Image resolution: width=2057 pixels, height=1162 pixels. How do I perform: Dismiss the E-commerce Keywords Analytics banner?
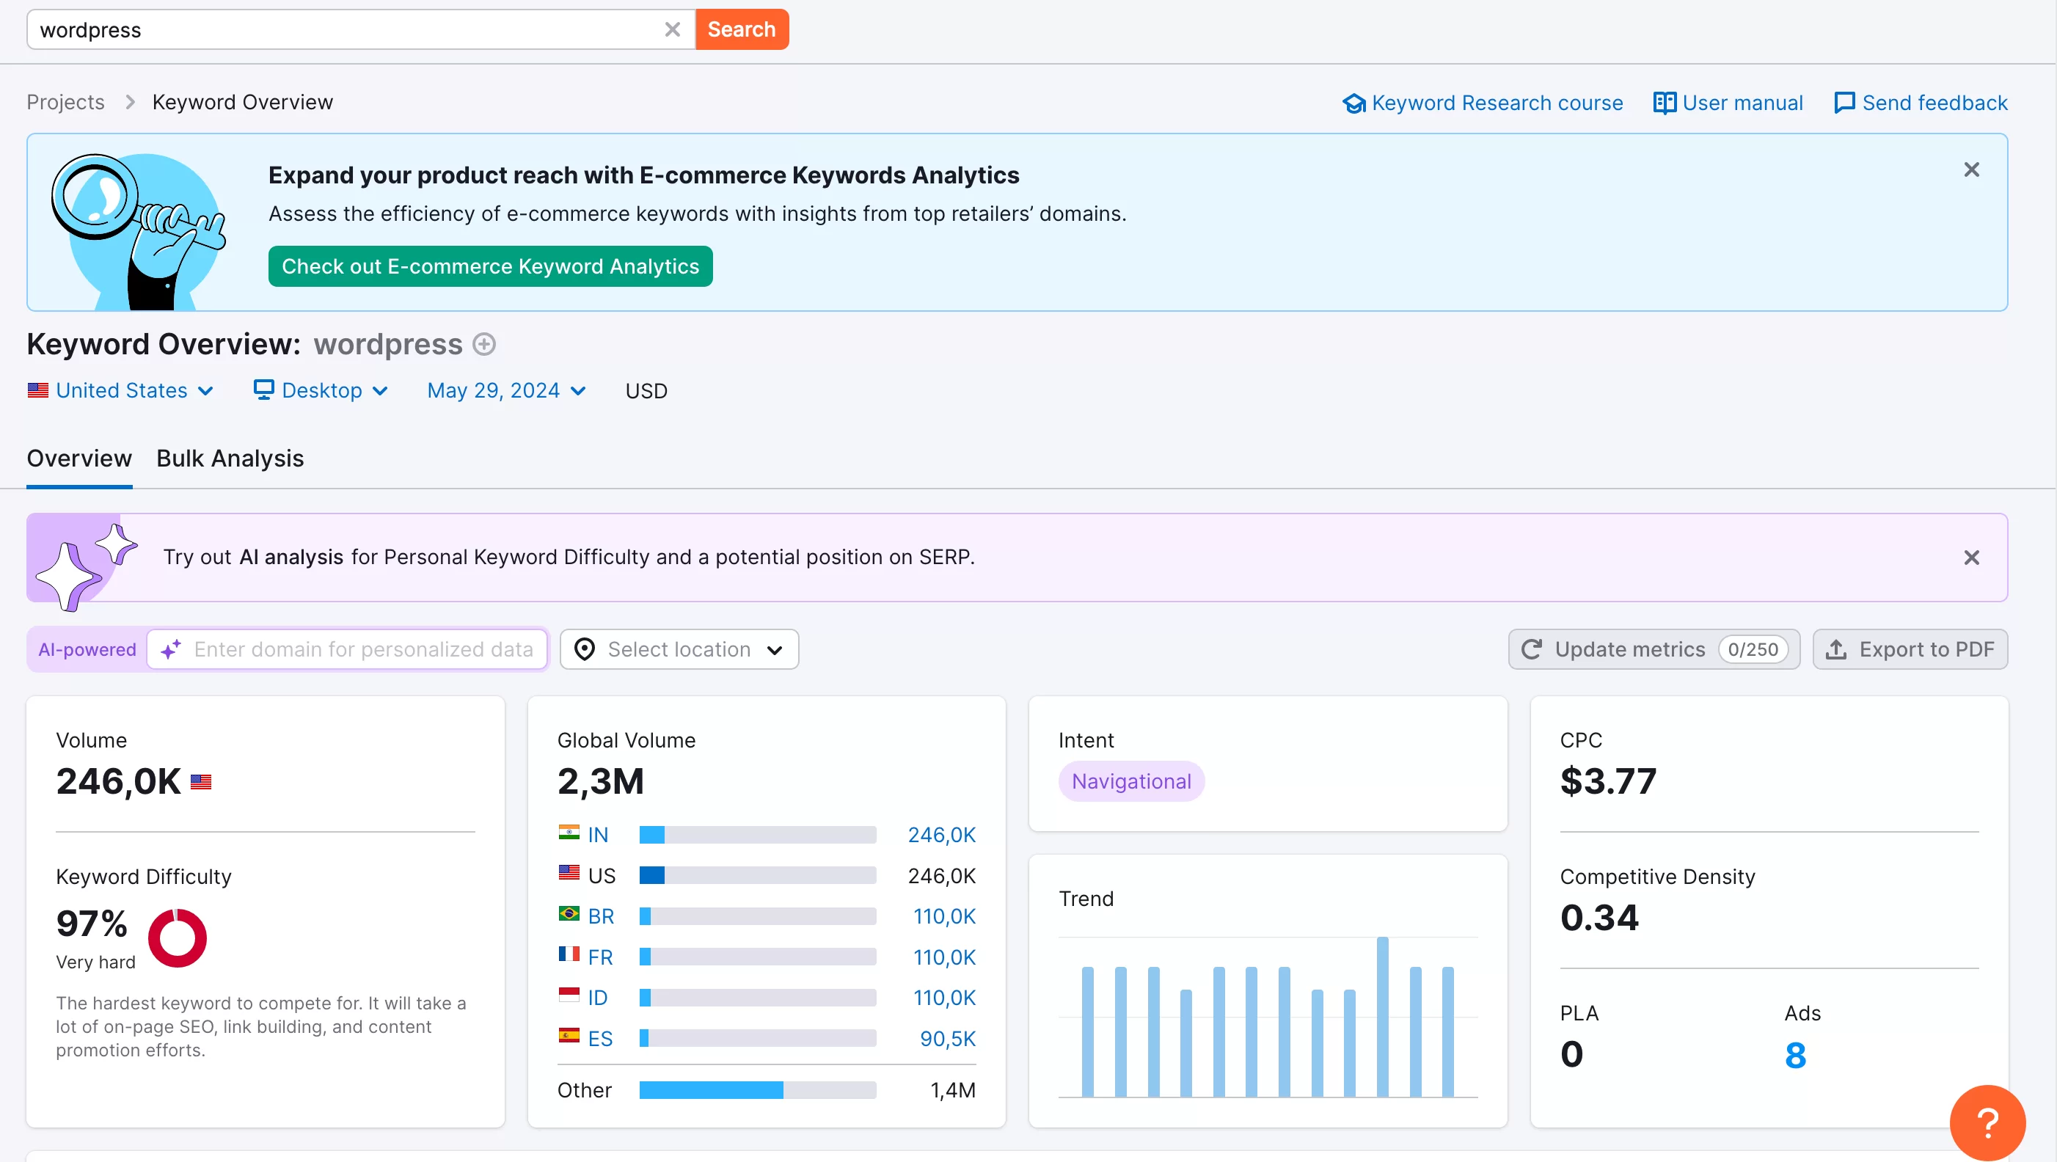point(1972,169)
